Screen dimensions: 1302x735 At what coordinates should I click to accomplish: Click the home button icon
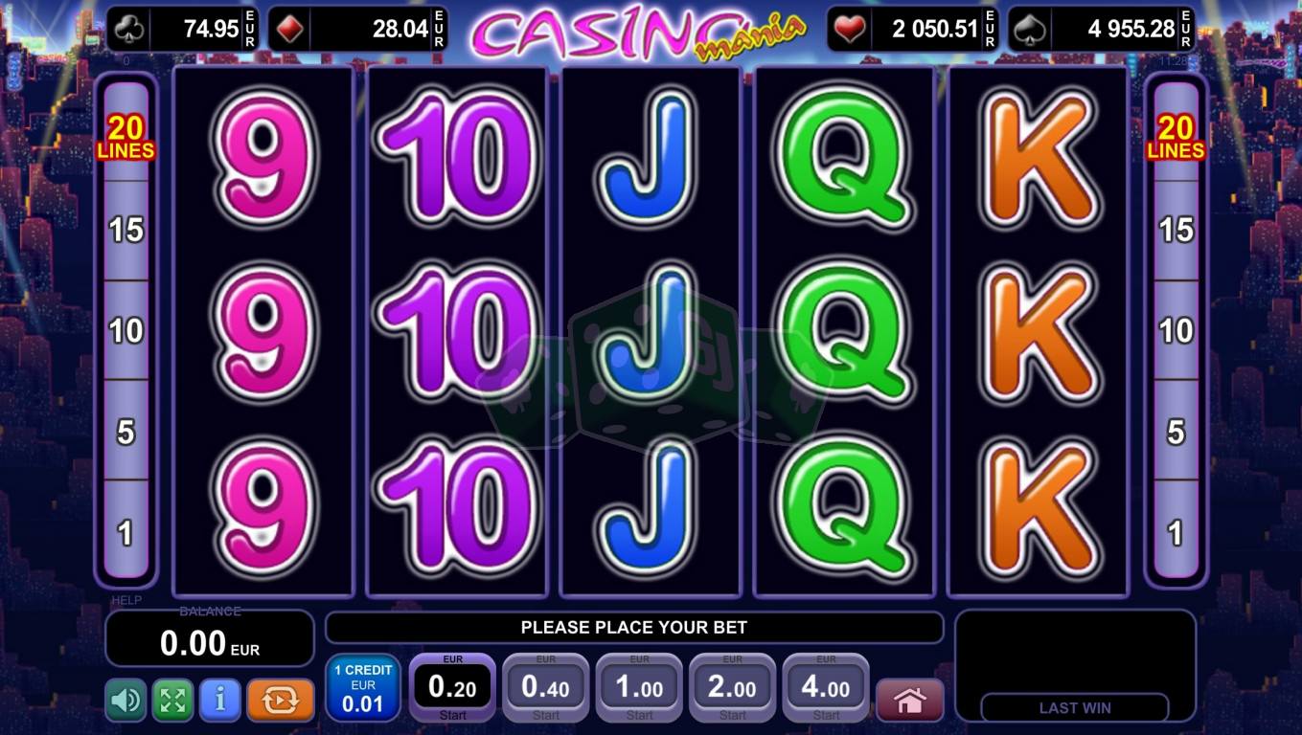(x=909, y=701)
